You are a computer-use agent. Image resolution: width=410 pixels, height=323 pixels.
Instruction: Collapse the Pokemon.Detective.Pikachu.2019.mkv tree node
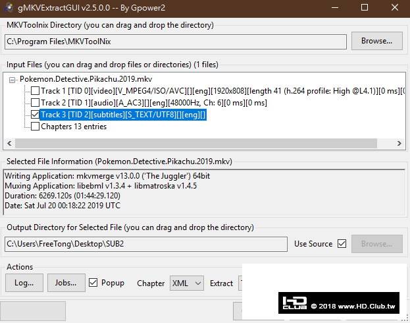point(12,80)
